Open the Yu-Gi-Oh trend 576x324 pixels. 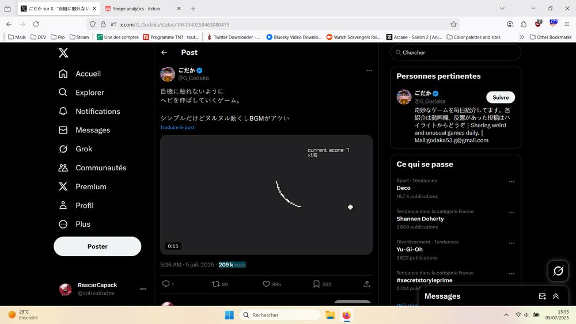(x=409, y=250)
